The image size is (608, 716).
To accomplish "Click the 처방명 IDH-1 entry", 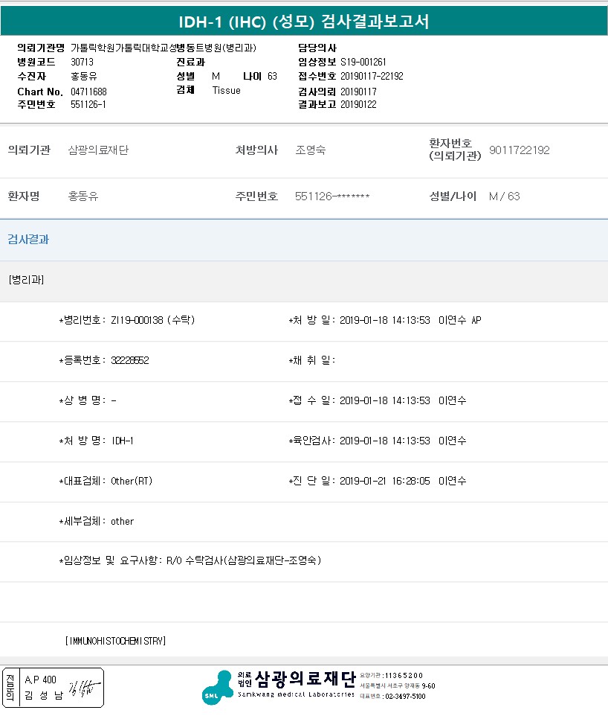I will coord(122,441).
